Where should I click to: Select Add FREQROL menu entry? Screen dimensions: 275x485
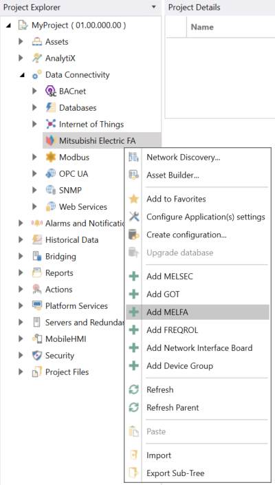tap(198, 330)
